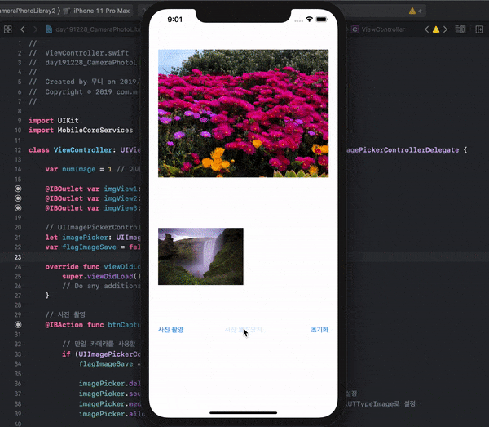Jump to next issue with right arrow
The height and width of the screenshot is (427, 489).
445,29
